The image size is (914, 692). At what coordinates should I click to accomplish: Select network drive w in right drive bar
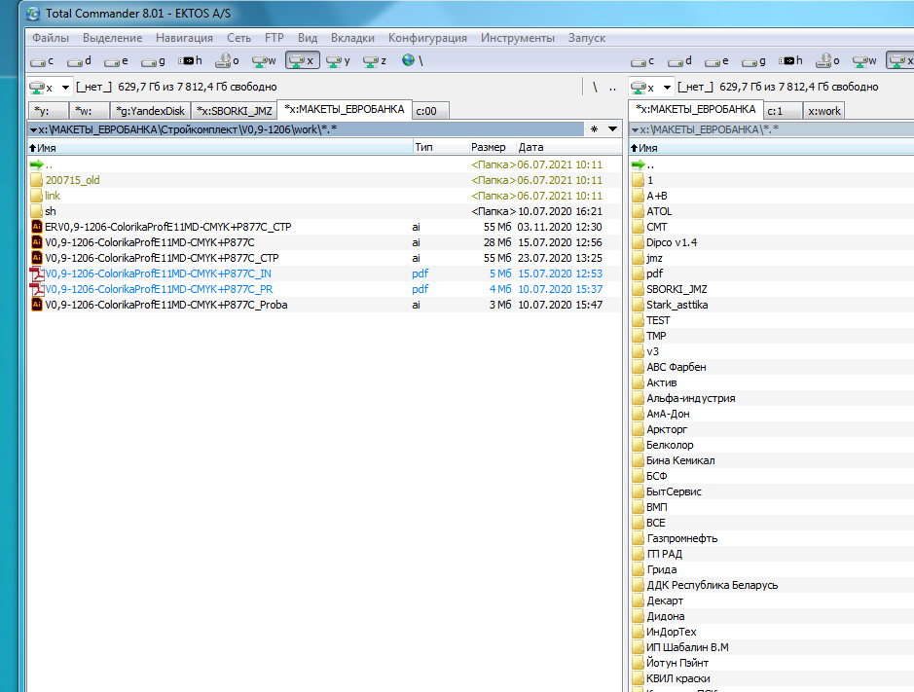tap(865, 60)
